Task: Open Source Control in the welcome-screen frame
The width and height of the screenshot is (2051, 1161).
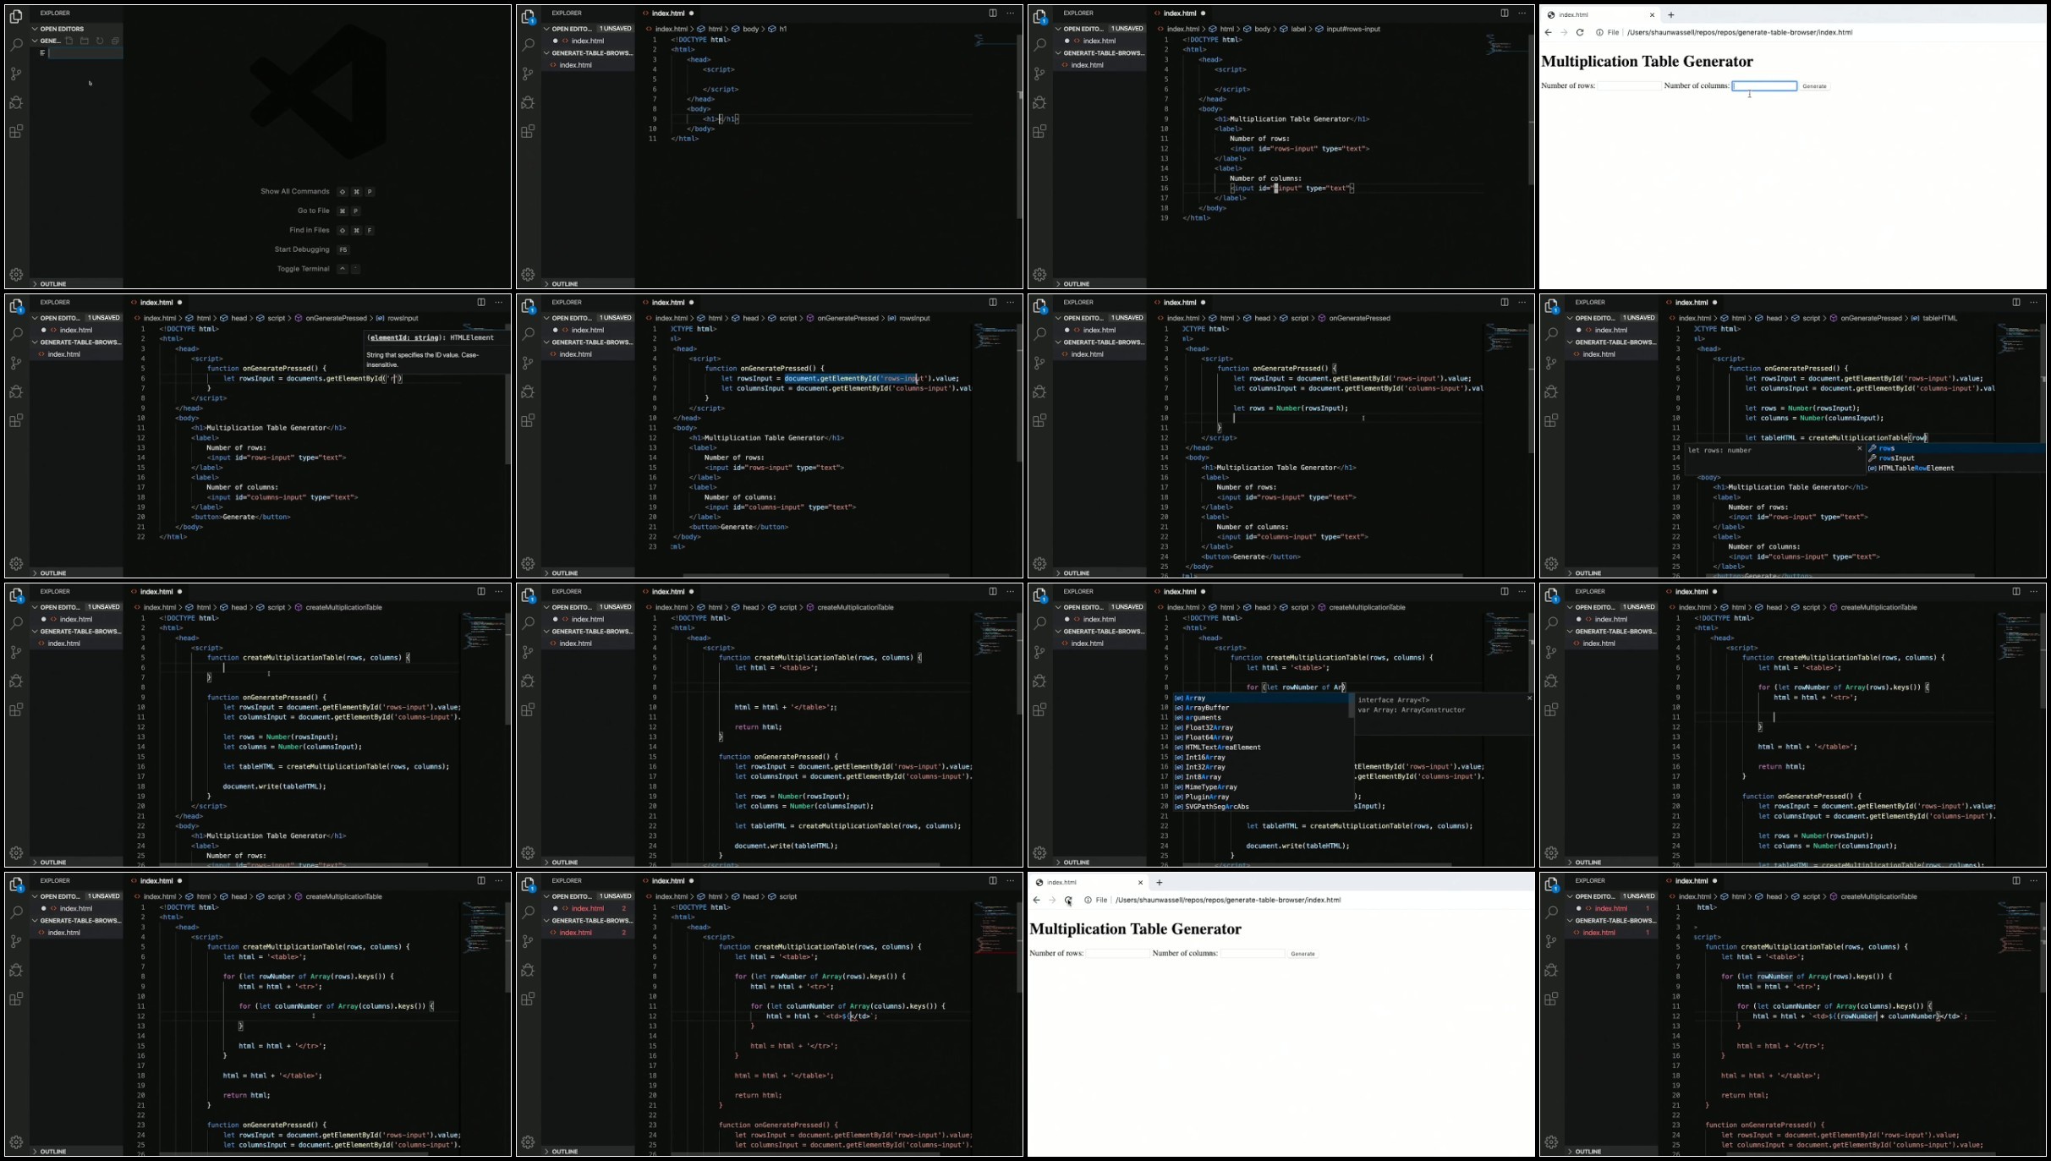Action: (16, 74)
